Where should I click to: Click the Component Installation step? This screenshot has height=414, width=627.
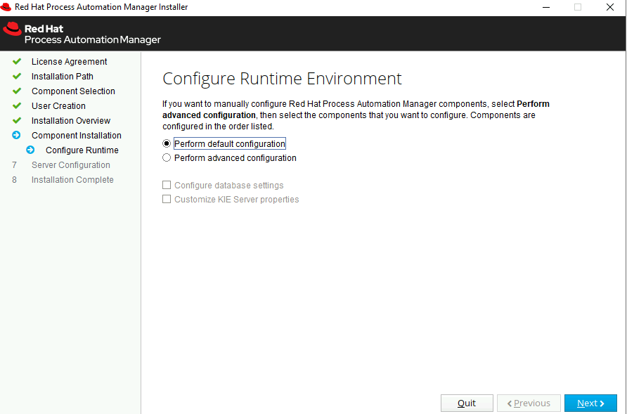77,136
